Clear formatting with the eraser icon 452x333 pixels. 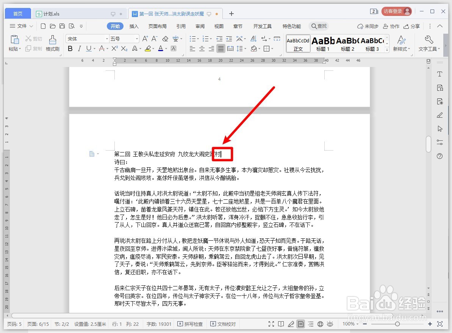coord(165,39)
